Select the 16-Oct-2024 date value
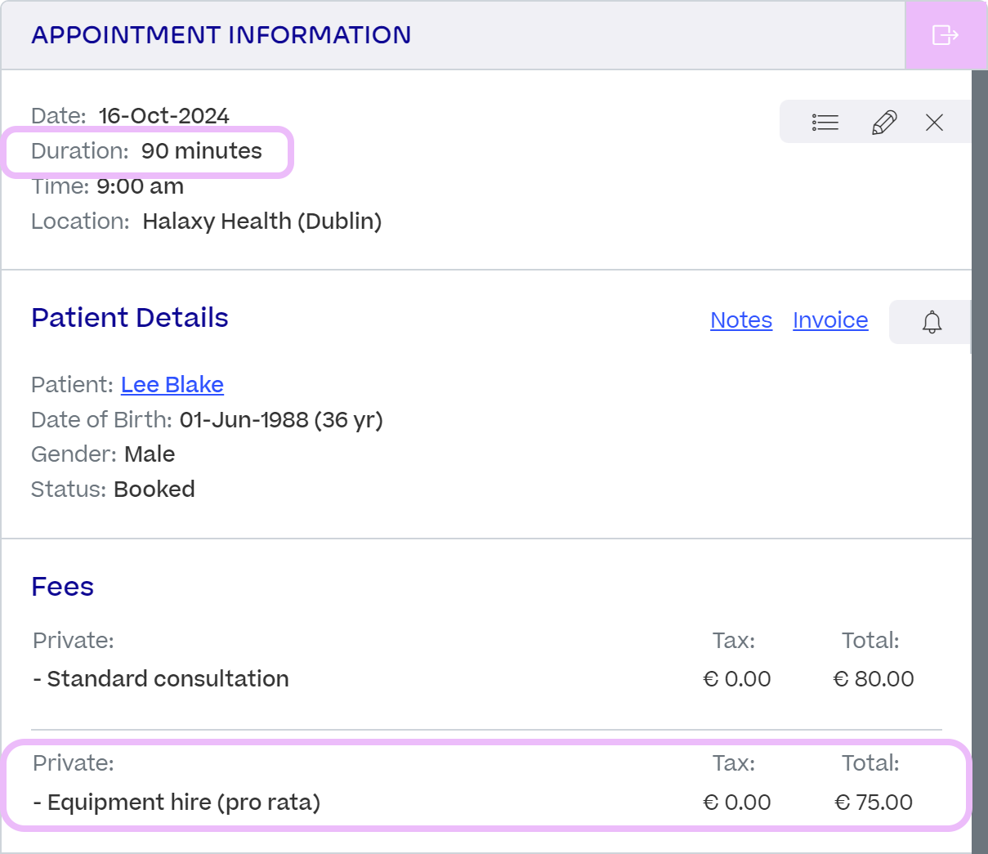The height and width of the screenshot is (854, 988). pyautogui.click(x=164, y=116)
